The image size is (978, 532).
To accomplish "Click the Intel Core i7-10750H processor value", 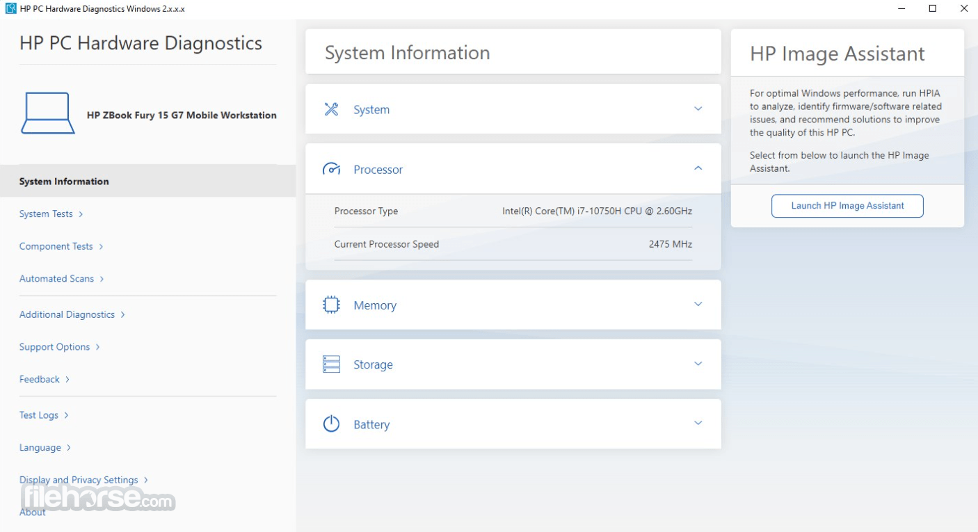I will 597,211.
